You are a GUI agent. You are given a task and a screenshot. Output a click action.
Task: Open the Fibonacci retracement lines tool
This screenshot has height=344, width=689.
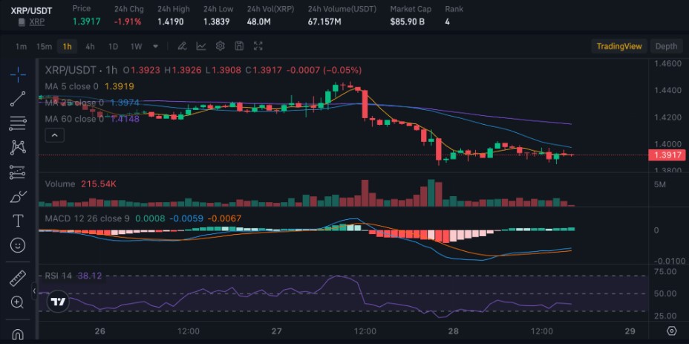click(18, 123)
